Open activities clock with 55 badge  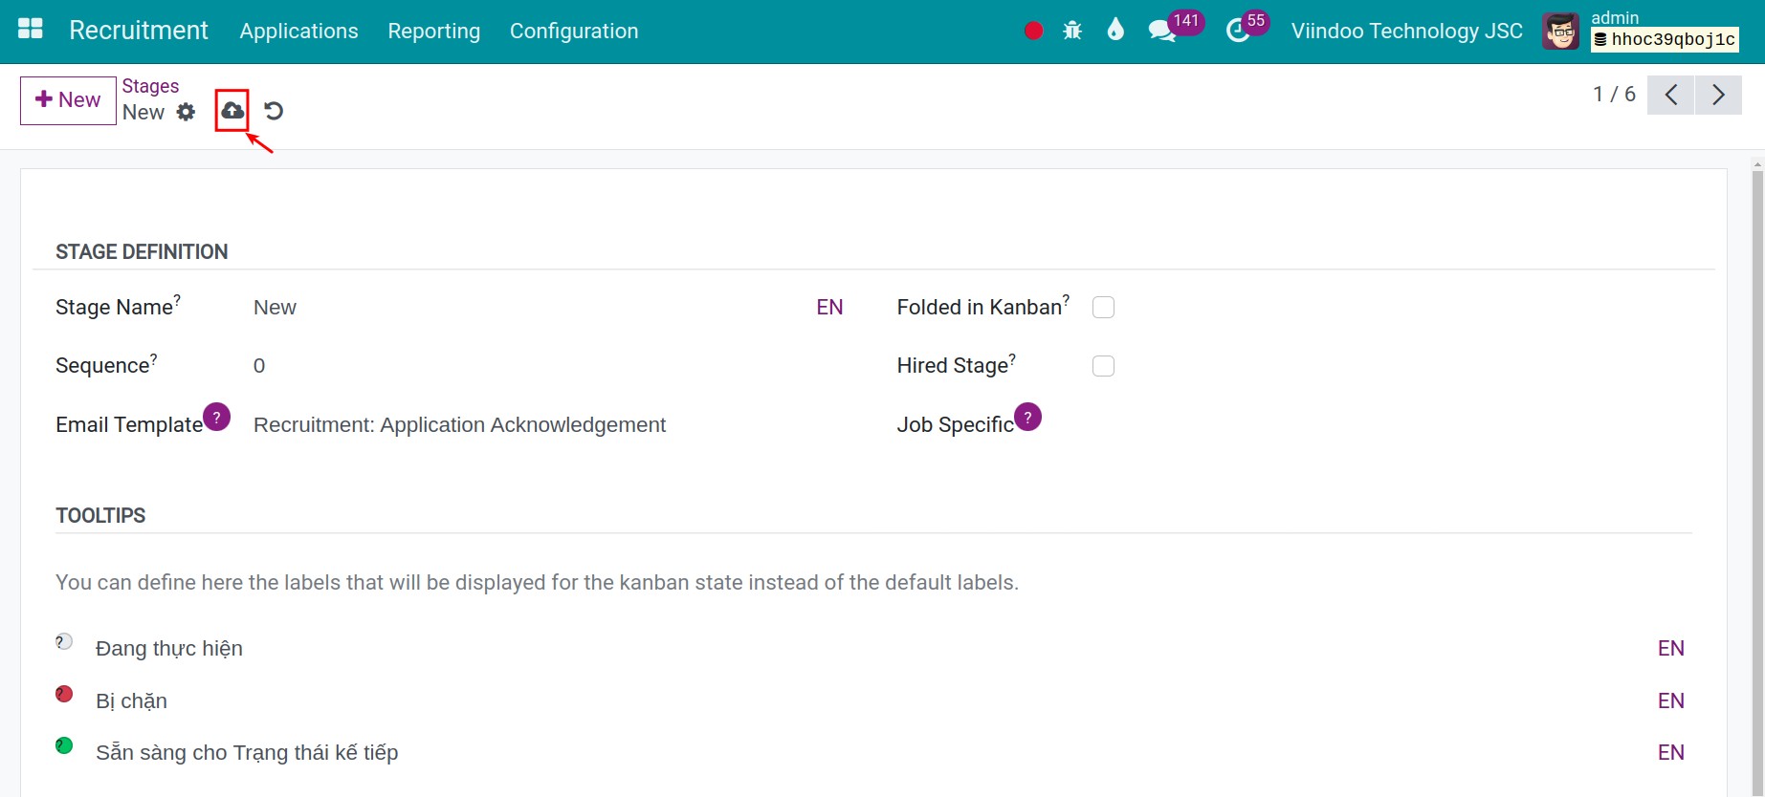click(x=1247, y=28)
